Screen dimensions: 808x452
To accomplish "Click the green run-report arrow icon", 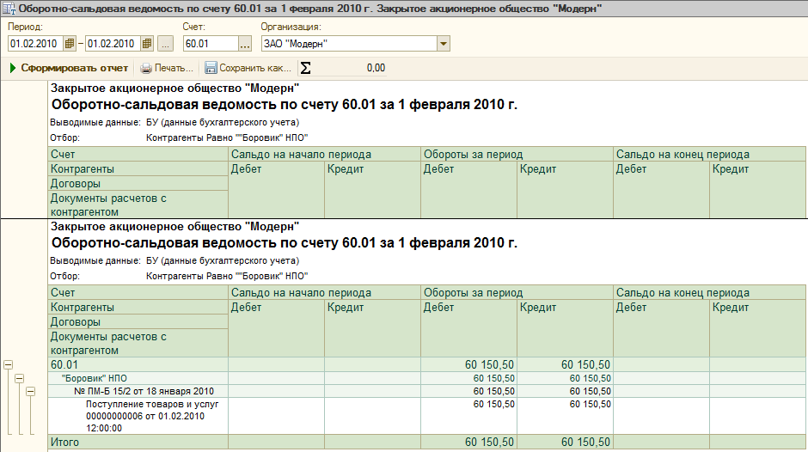I will [x=13, y=68].
